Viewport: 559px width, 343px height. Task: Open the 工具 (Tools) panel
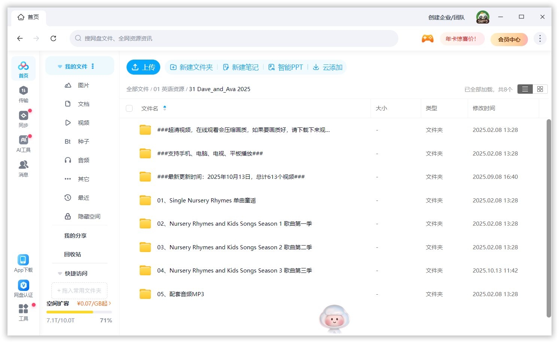(x=23, y=312)
